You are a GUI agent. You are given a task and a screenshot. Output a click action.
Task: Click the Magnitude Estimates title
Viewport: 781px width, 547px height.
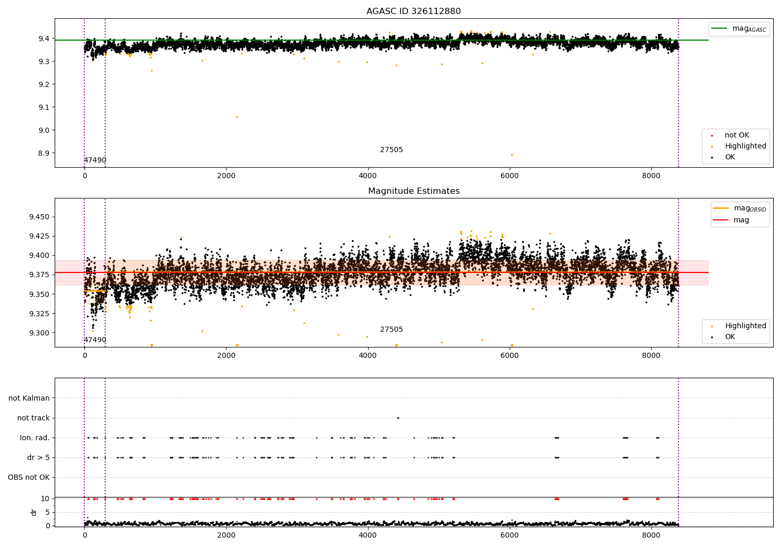point(413,191)
